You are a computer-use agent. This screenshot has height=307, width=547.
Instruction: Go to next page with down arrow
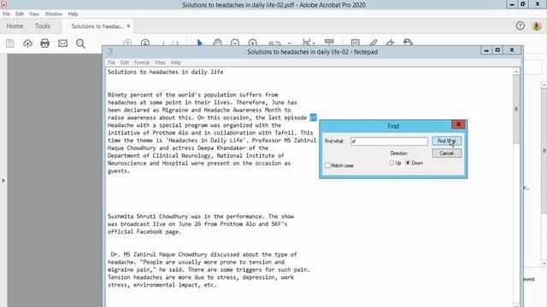pos(145,43)
